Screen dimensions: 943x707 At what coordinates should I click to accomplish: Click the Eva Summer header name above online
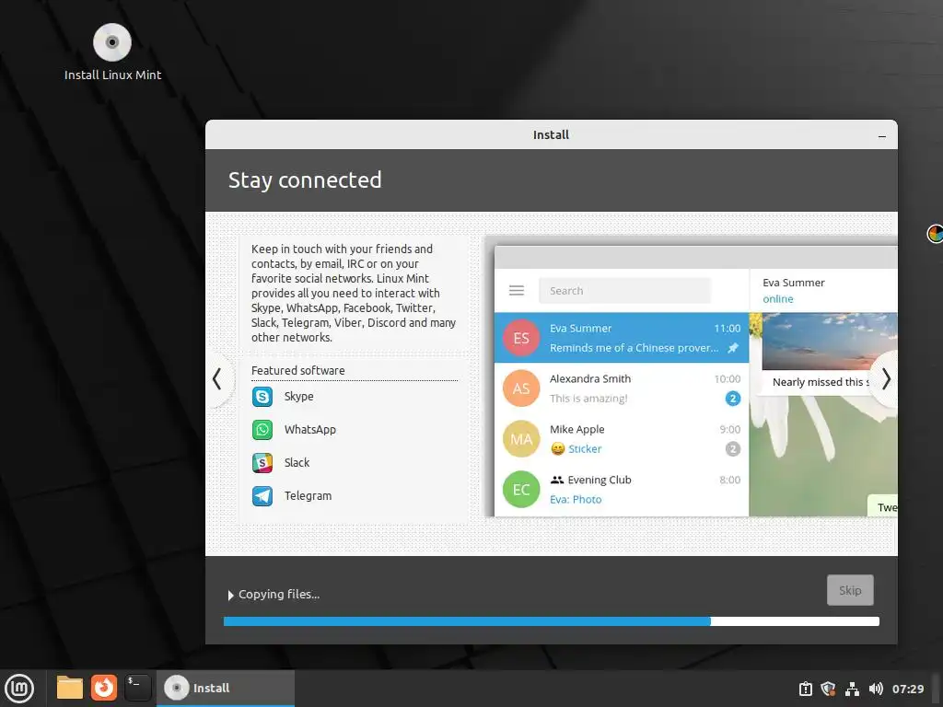point(793,283)
